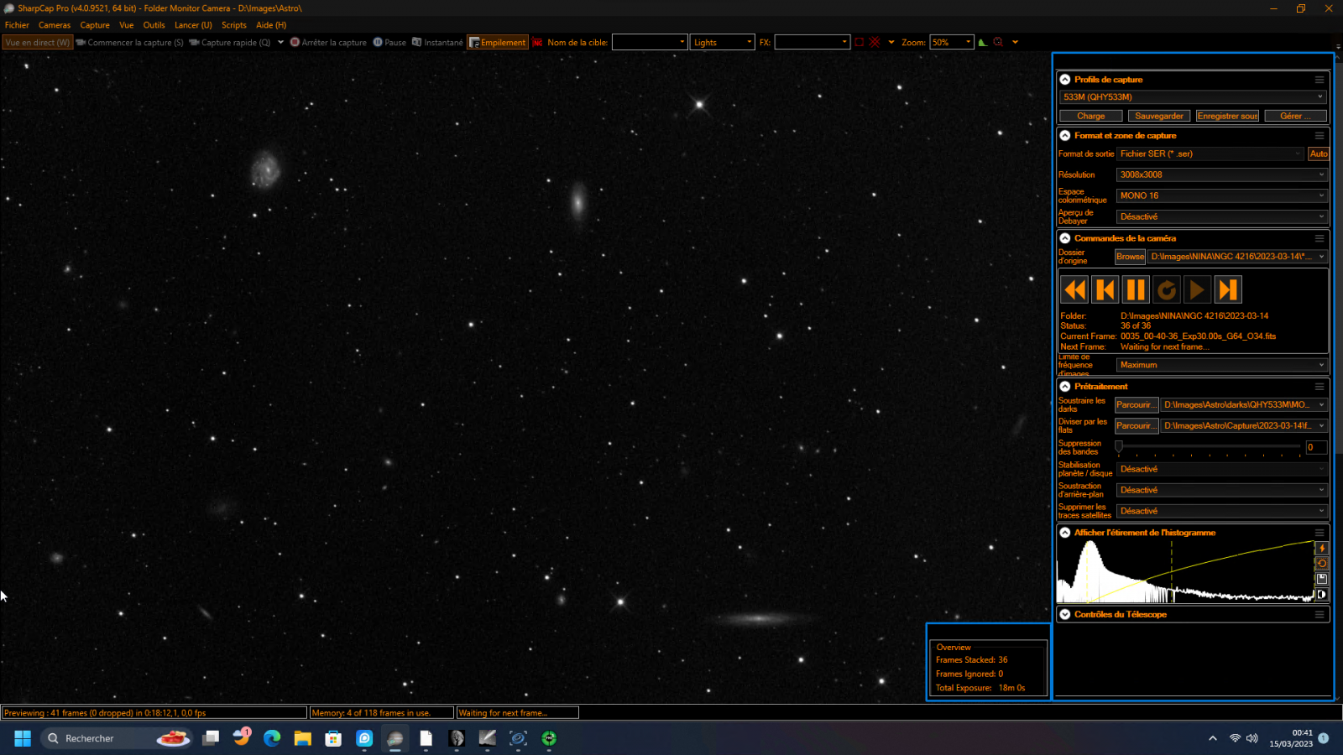Save the histogram stretch settings
Viewport: 1343px width, 755px height.
[x=1321, y=579]
